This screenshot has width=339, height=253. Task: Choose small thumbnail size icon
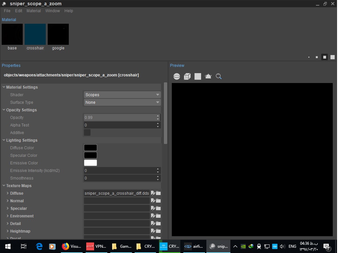[317, 57]
